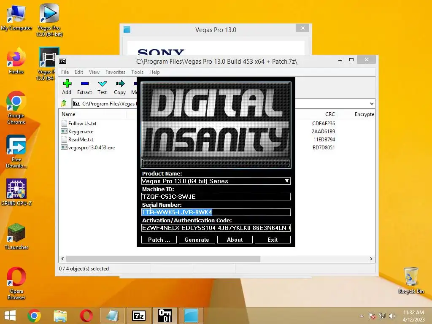Image resolution: width=432 pixels, height=324 pixels.
Task: Click the Action Center flag icon
Action: (372, 316)
